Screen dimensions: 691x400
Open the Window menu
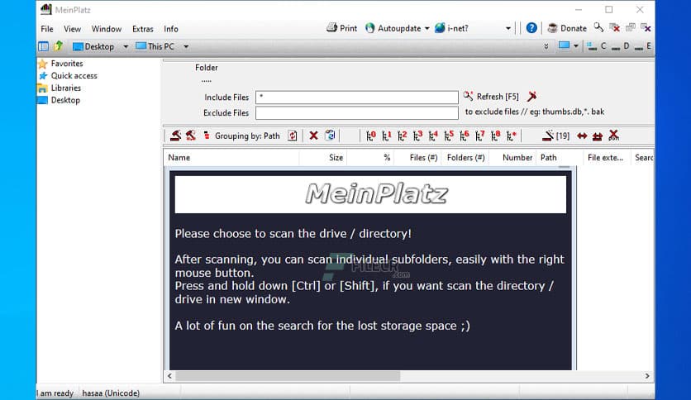tap(106, 29)
